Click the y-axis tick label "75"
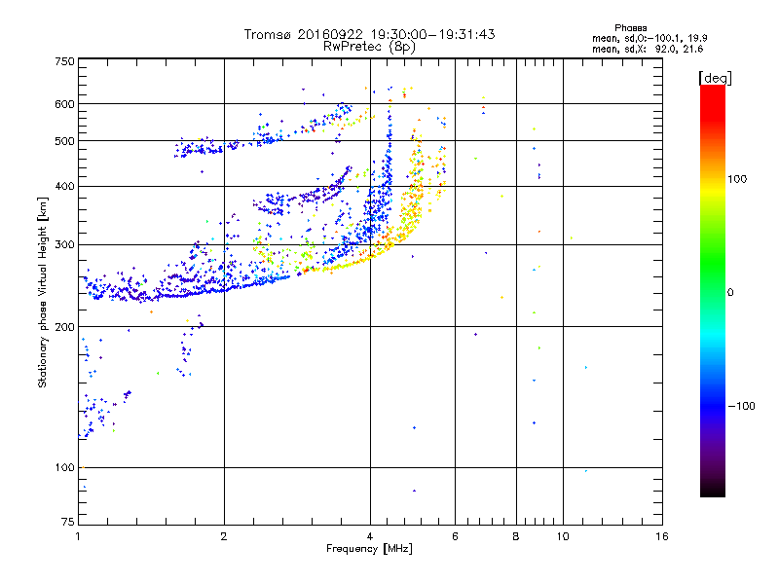This screenshot has height=584, width=779. pos(68,522)
